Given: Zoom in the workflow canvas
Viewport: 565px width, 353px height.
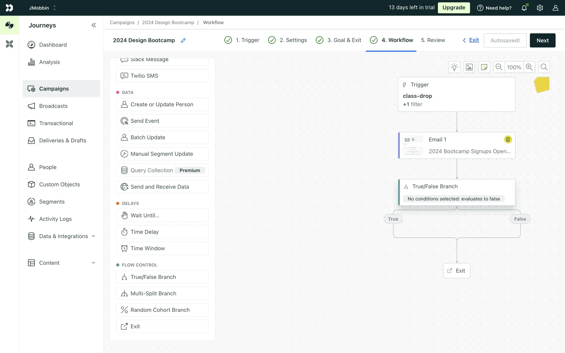Looking at the screenshot, I should pos(529,67).
